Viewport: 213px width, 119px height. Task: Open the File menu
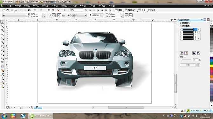point(8,6)
